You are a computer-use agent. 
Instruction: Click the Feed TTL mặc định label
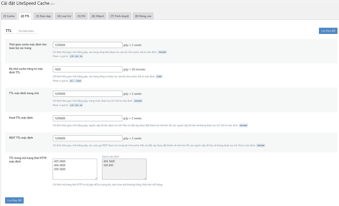coord(21,118)
